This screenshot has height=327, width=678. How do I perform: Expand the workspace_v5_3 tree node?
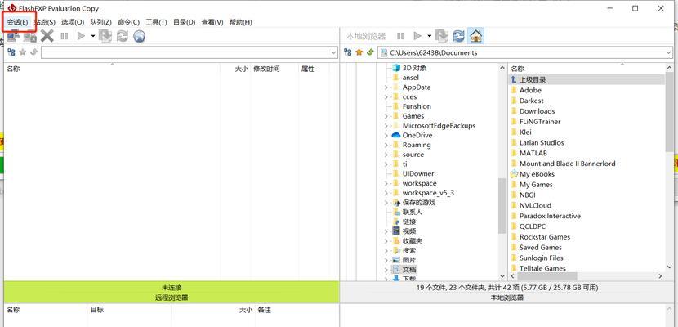[386, 193]
